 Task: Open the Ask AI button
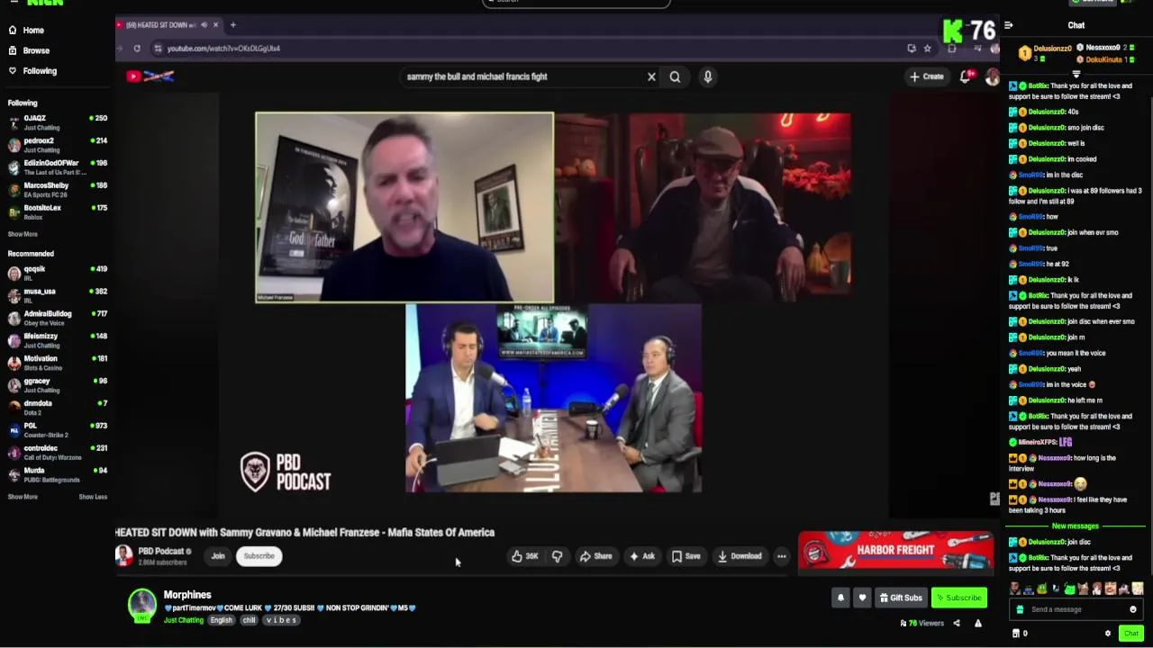tap(642, 556)
